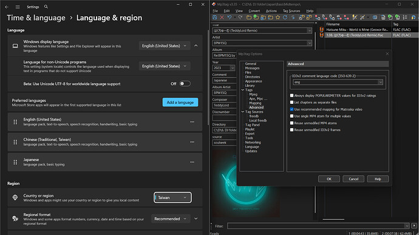The height and width of the screenshot is (235, 419).
Task: Open the Actions menu in Mp3tag
Action: point(271,11)
